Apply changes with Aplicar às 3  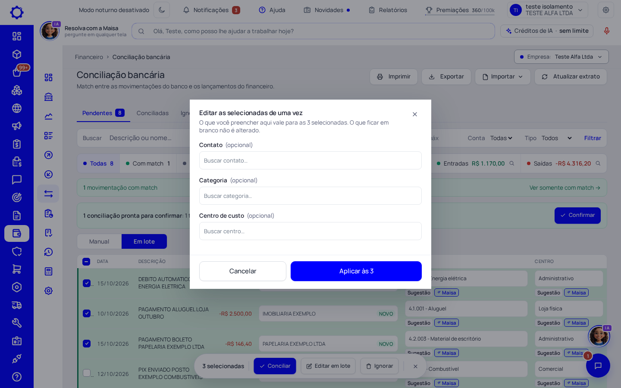tap(356, 271)
